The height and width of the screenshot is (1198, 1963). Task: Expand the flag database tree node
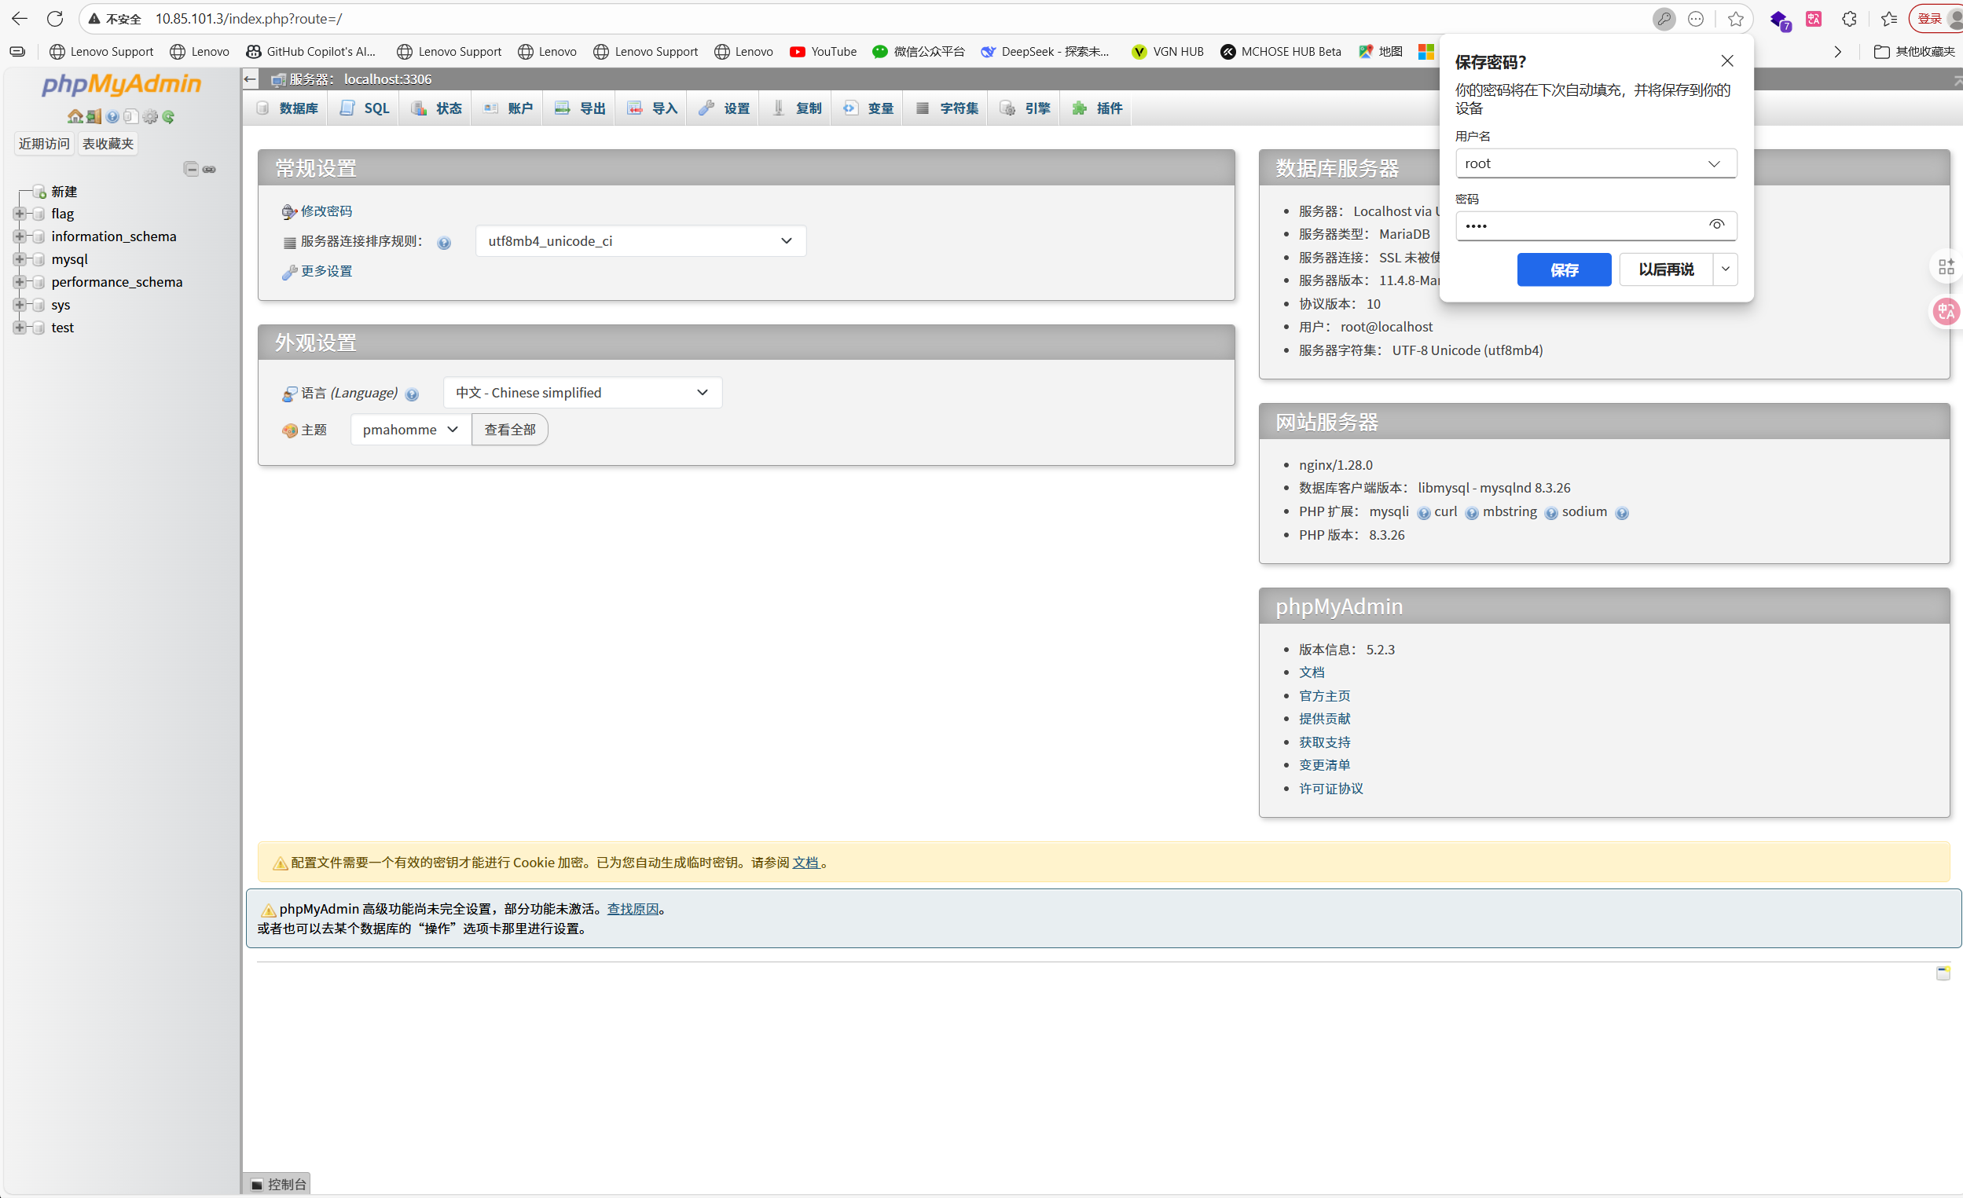[19, 214]
